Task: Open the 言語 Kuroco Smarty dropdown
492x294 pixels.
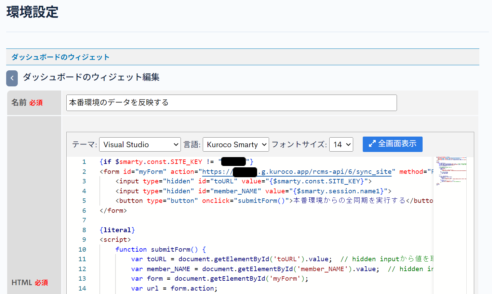Action: 236,144
